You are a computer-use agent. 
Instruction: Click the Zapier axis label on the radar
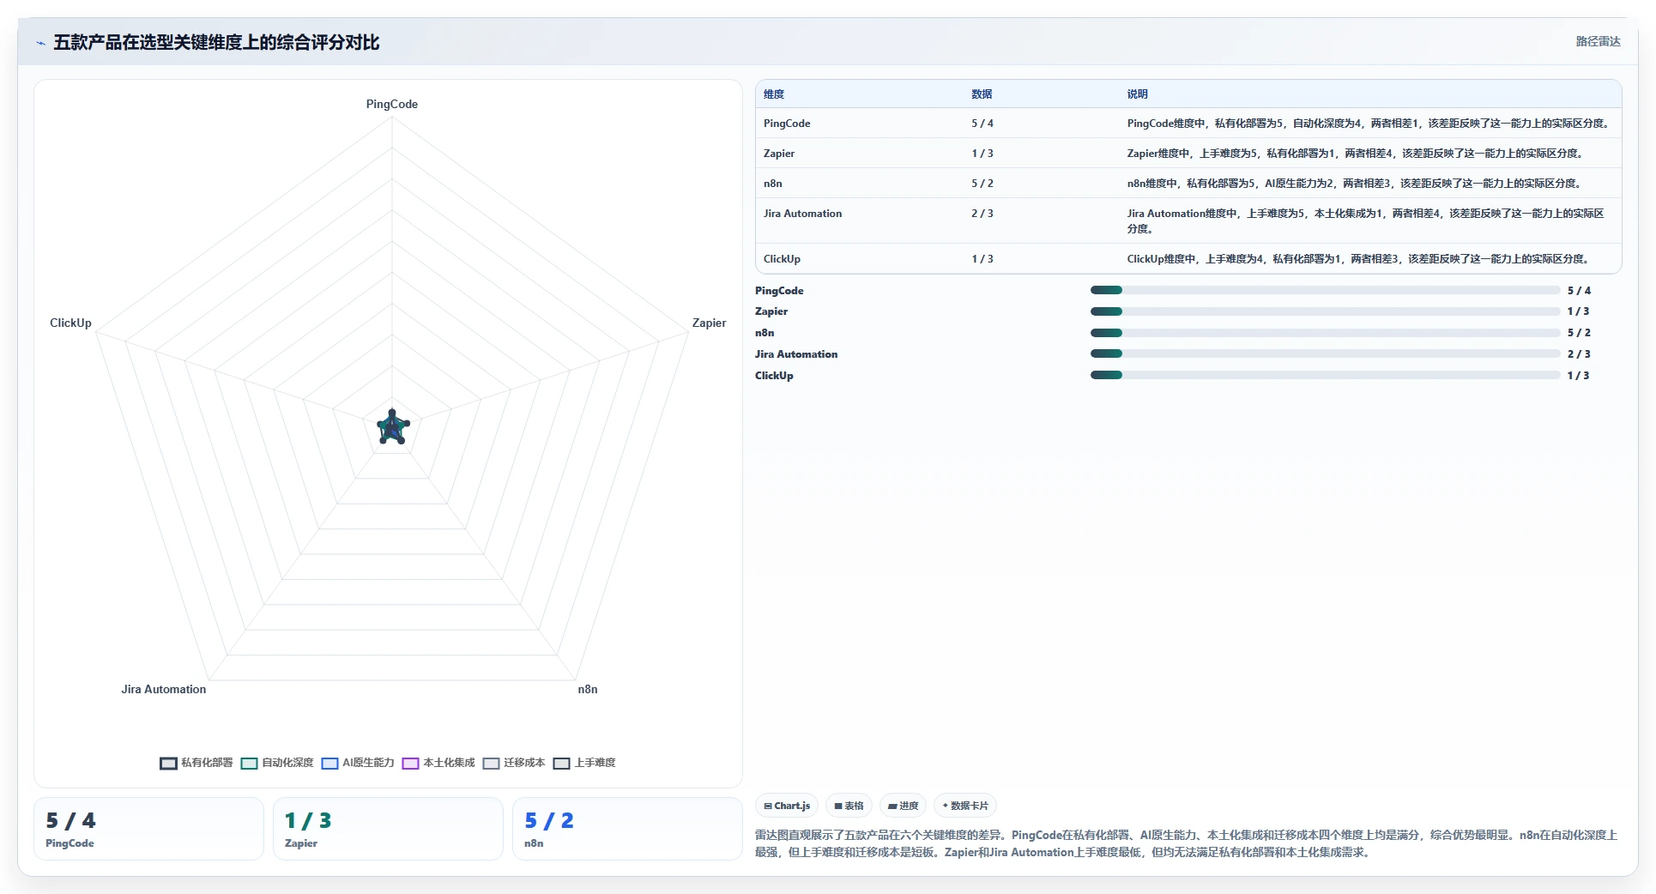tap(709, 323)
